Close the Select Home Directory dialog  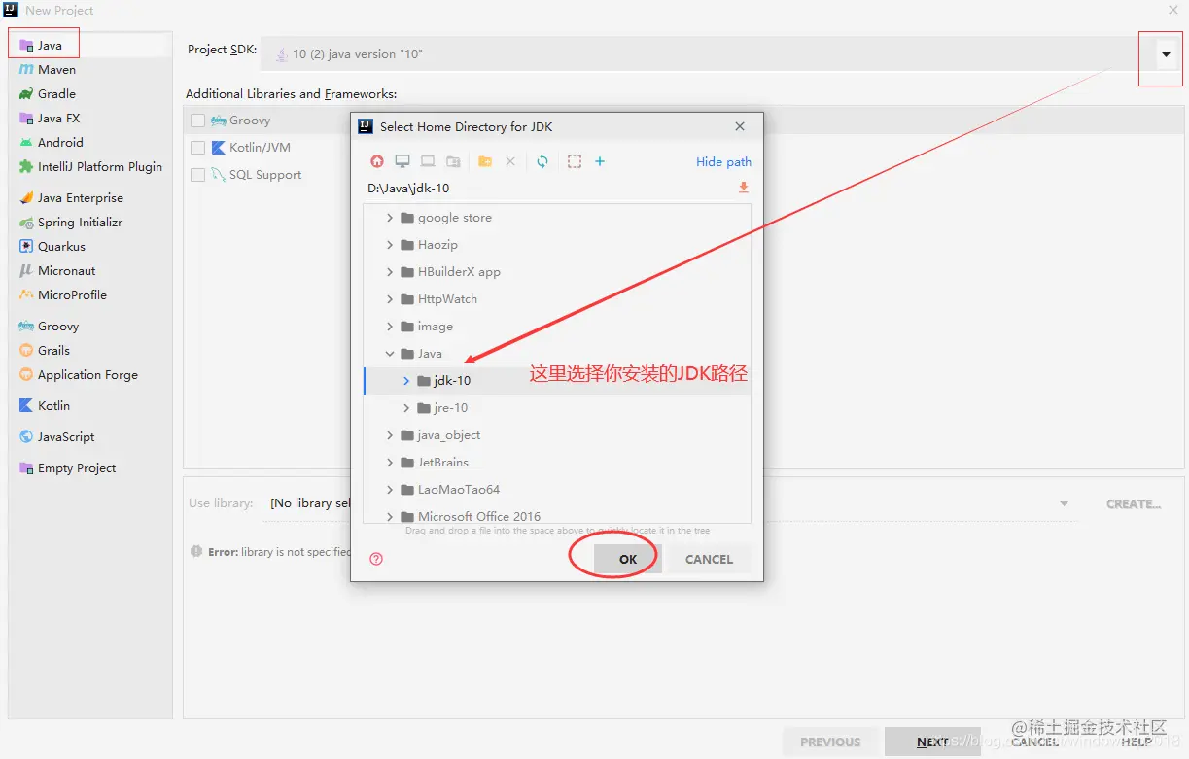click(x=740, y=126)
